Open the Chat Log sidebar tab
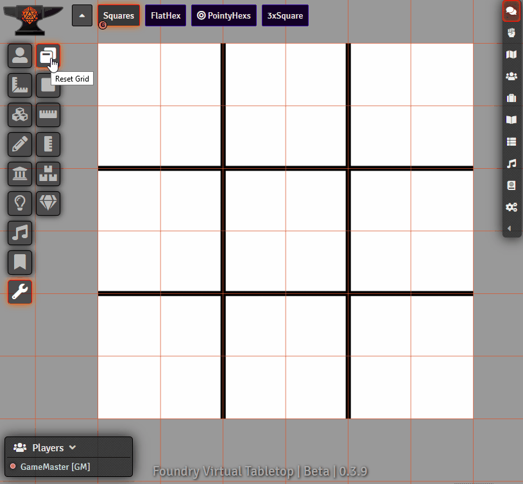523x484 pixels. pyautogui.click(x=511, y=11)
